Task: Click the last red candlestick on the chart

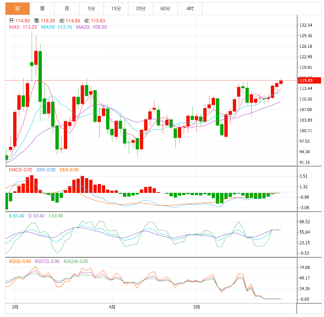Action: 281,82
